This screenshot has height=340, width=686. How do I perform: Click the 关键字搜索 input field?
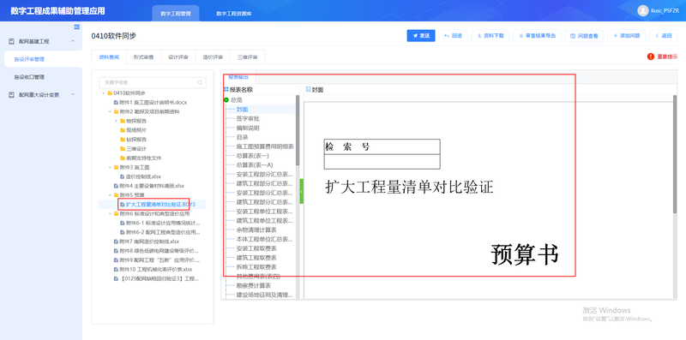[x=153, y=82]
